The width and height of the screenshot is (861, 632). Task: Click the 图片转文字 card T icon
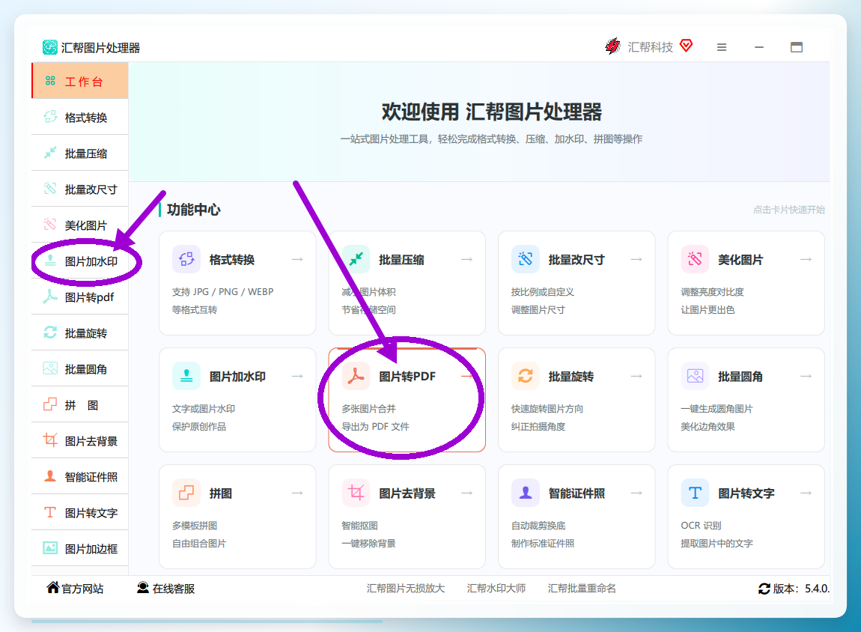pos(696,493)
